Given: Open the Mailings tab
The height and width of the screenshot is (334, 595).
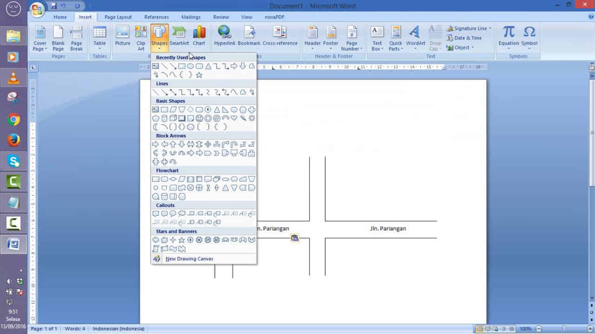Looking at the screenshot, I should (x=191, y=17).
